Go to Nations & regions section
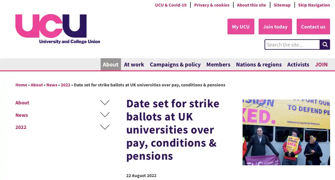335x180 pixels. pos(259,64)
